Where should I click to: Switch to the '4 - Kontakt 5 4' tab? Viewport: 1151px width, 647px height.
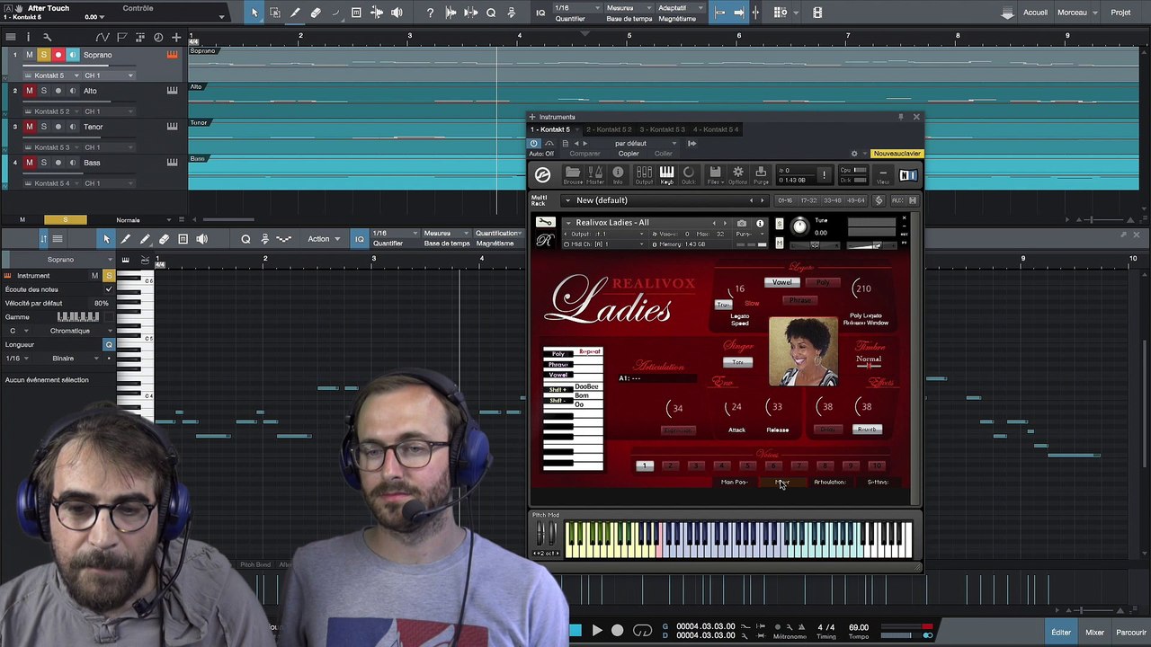click(716, 129)
